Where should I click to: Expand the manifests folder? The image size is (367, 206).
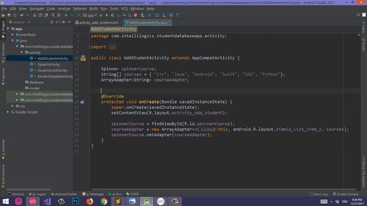click(x=13, y=34)
